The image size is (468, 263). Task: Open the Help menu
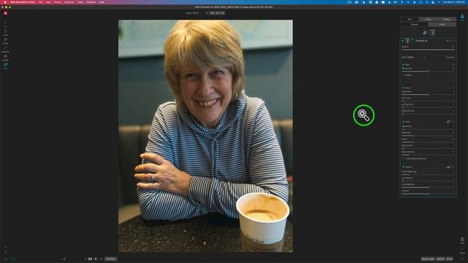click(x=102, y=2)
